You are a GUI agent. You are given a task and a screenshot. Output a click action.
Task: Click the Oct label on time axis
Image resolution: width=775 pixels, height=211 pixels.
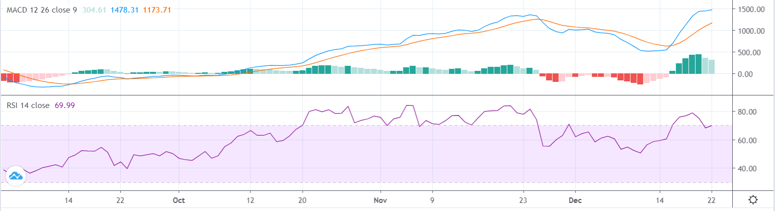[x=179, y=200]
